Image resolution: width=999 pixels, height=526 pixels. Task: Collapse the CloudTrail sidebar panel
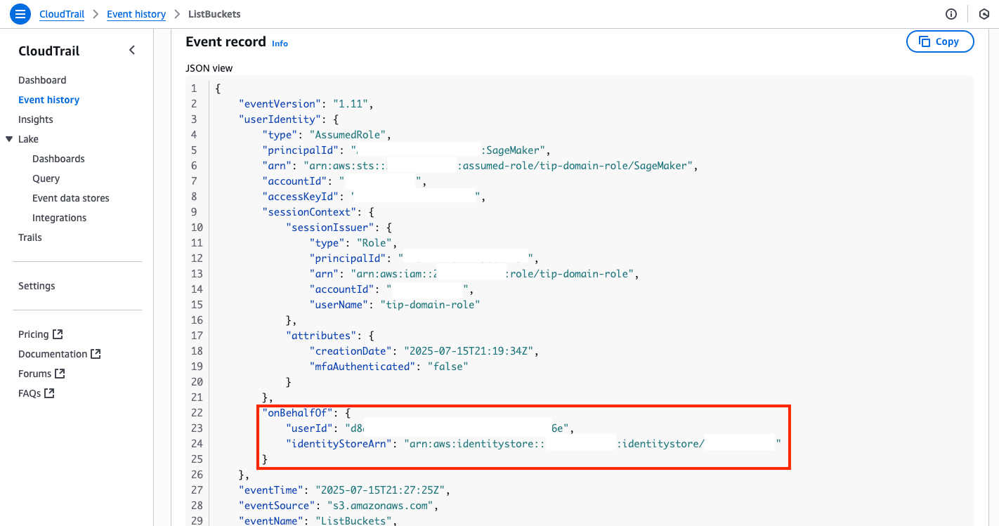pyautogui.click(x=132, y=50)
